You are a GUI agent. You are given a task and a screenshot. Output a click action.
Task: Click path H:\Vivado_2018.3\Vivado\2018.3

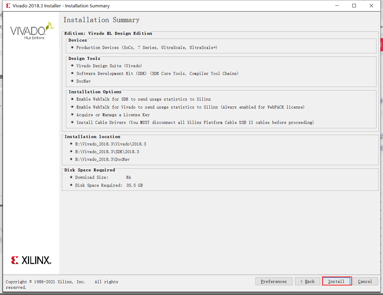(110, 144)
